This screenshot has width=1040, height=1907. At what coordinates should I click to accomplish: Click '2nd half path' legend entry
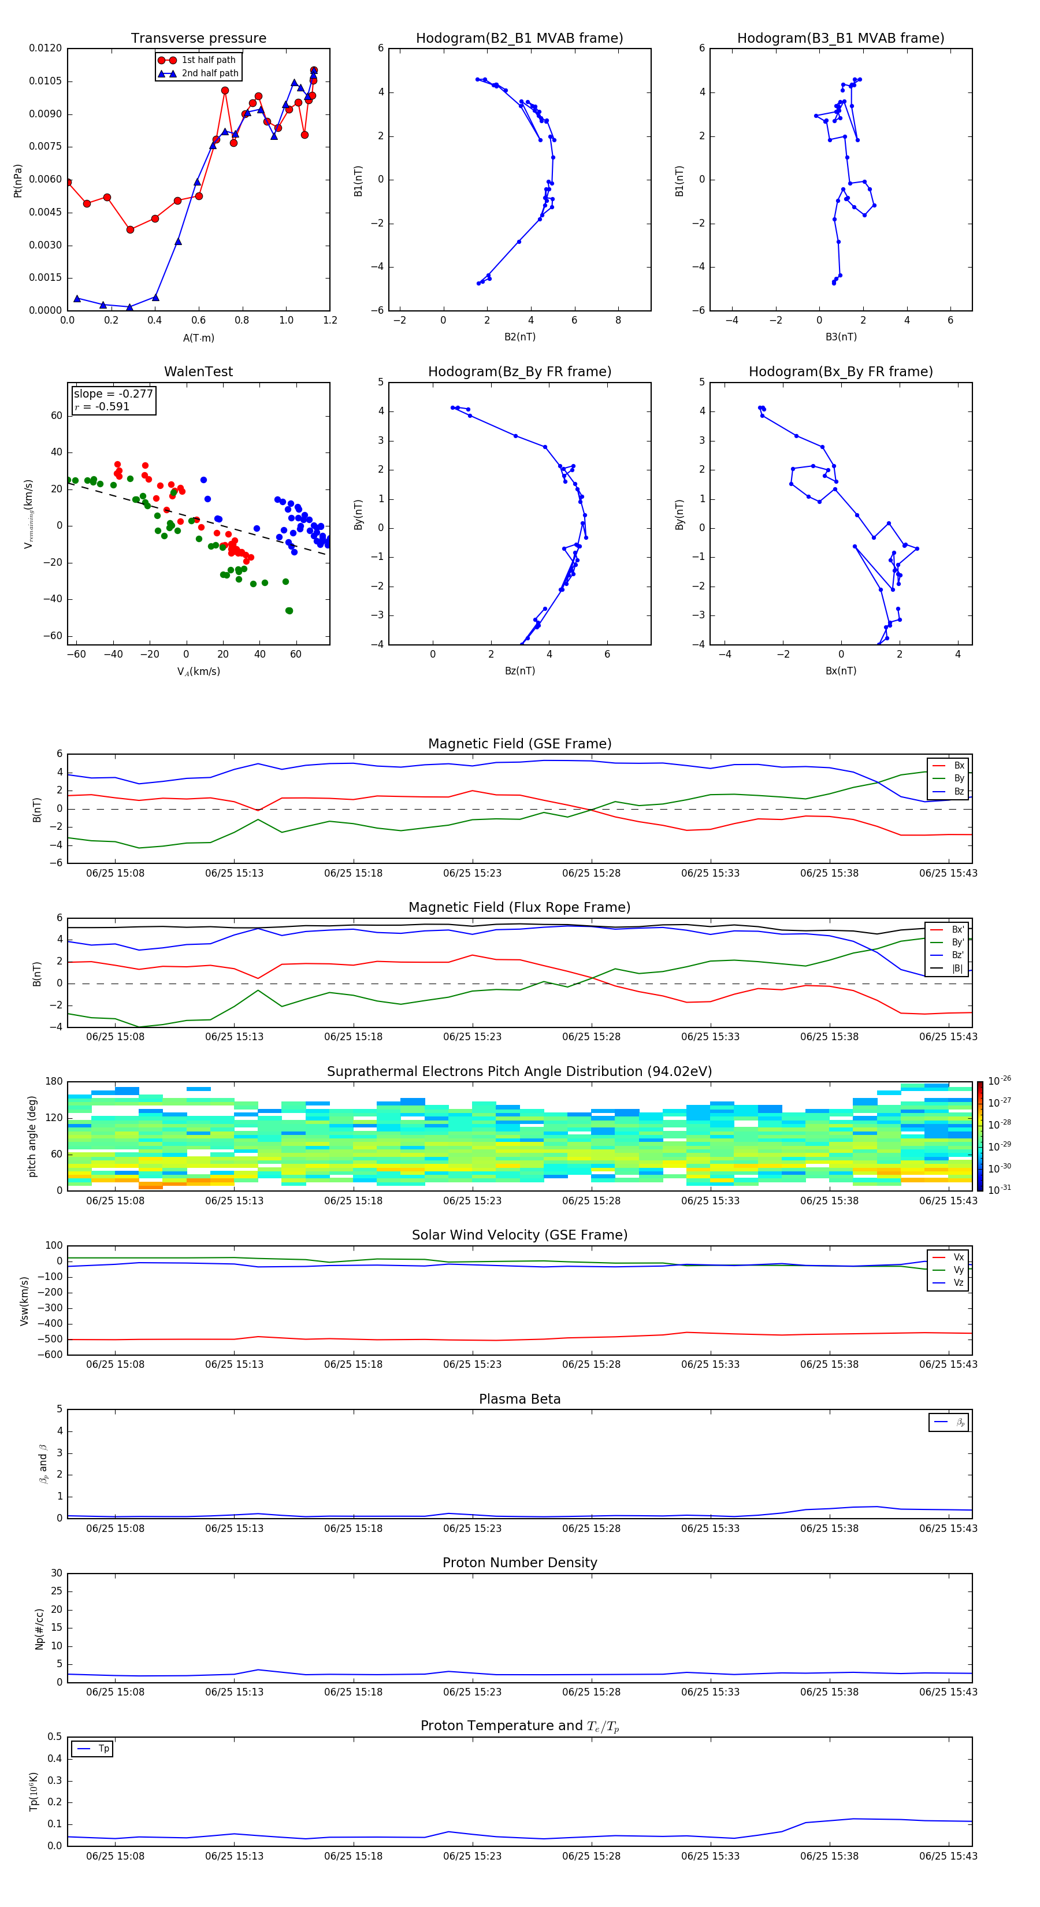(x=198, y=73)
